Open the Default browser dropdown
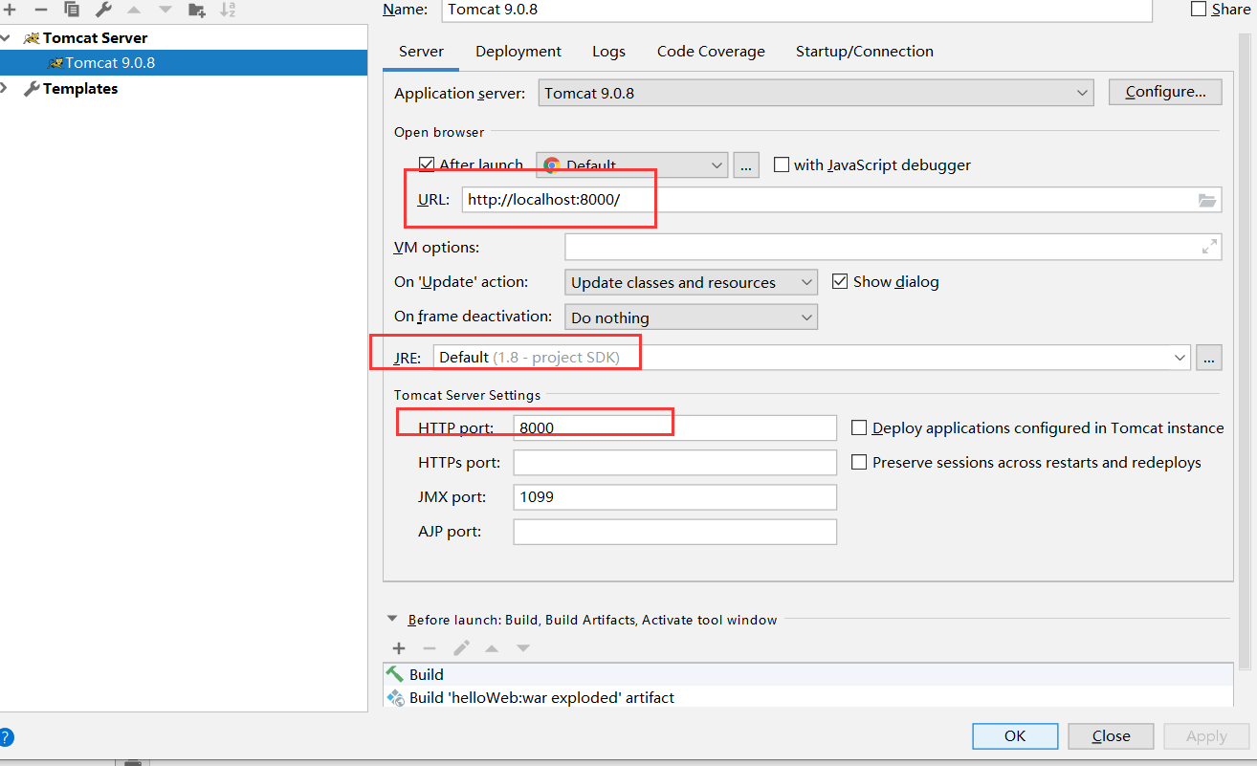Viewport: 1257px width, 766px height. click(x=632, y=164)
